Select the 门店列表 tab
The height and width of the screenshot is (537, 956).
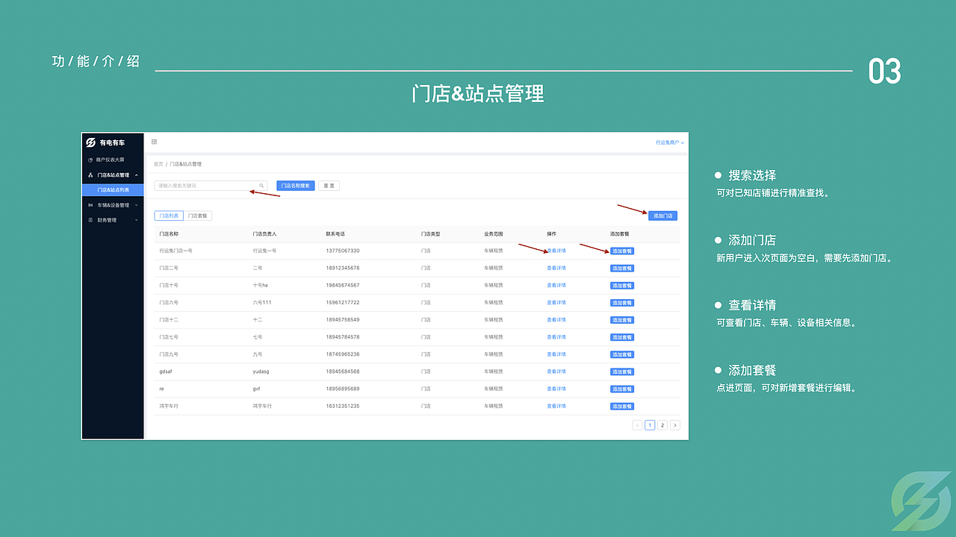coord(169,216)
